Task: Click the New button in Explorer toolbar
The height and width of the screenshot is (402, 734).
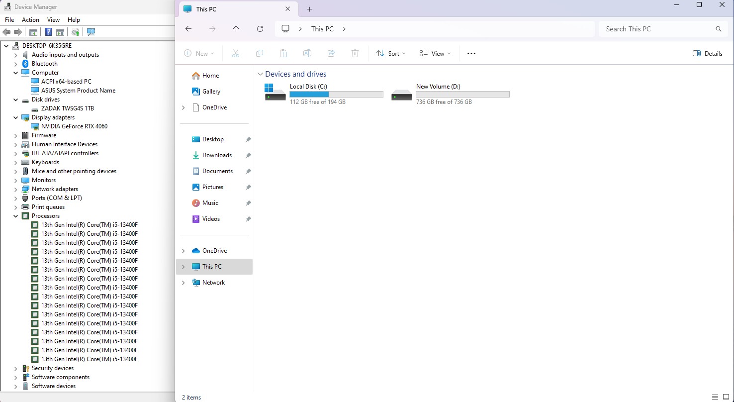Action: pos(199,54)
